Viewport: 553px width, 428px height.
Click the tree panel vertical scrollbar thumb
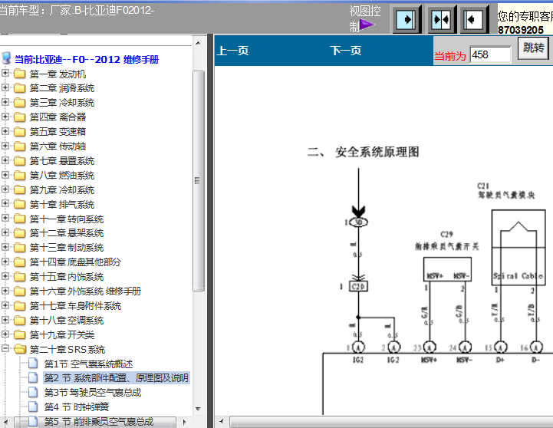tap(198, 181)
